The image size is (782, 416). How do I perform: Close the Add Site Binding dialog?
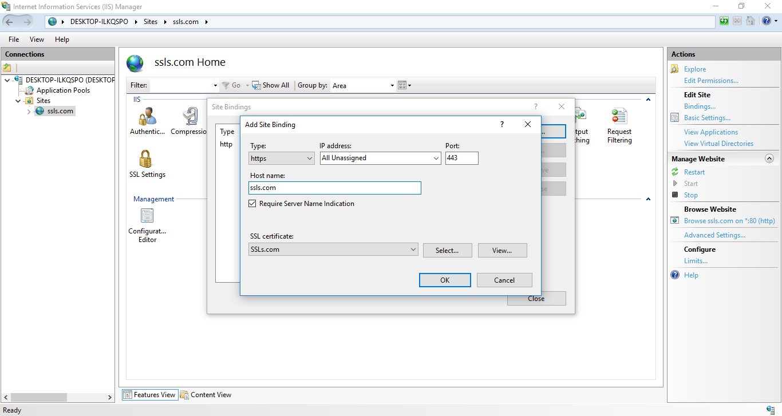(x=527, y=124)
